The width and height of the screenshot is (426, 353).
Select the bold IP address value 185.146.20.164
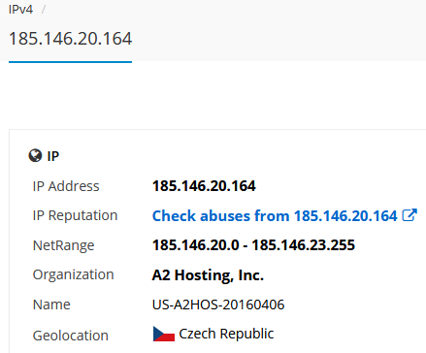click(x=204, y=186)
